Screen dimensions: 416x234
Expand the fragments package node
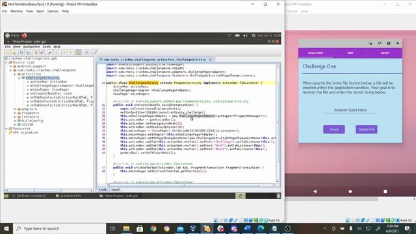(x=15, y=113)
